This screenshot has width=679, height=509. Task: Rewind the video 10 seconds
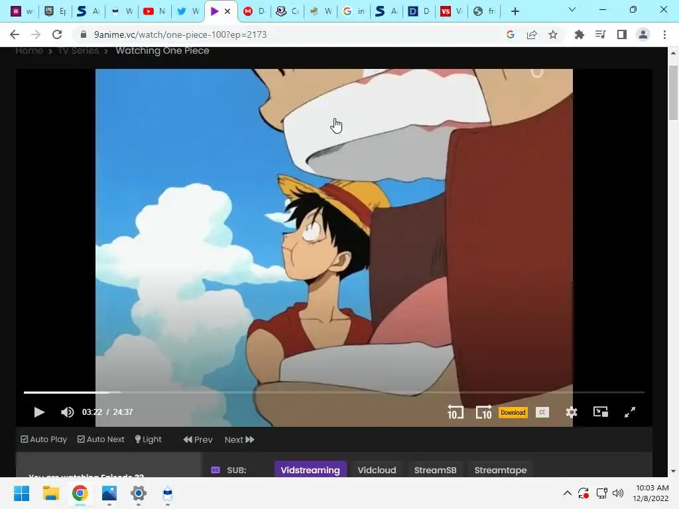pos(455,412)
